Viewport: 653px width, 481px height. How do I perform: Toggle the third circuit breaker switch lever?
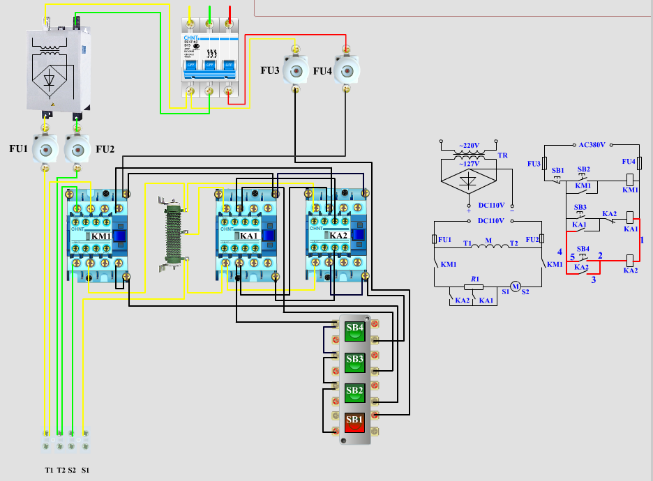click(x=229, y=65)
